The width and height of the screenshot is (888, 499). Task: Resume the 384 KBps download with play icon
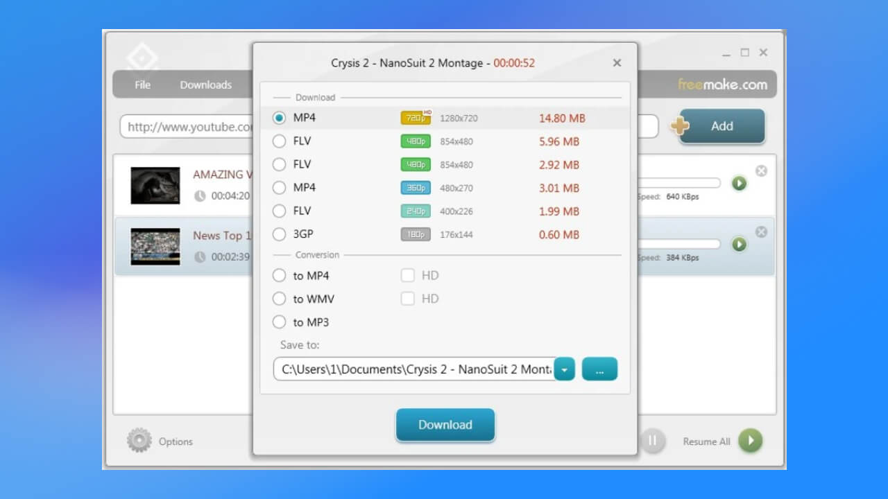(739, 244)
